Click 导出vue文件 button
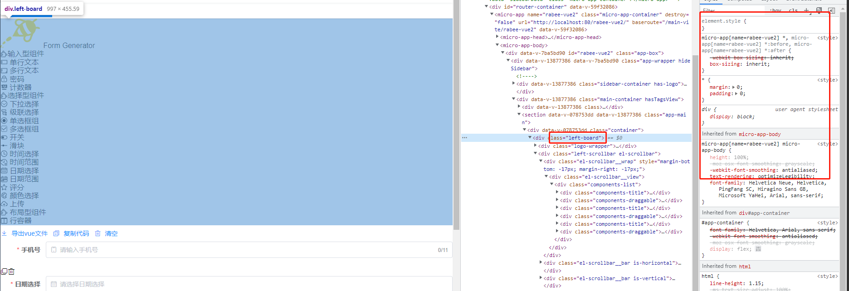Image resolution: width=849 pixels, height=291 pixels. click(x=25, y=233)
